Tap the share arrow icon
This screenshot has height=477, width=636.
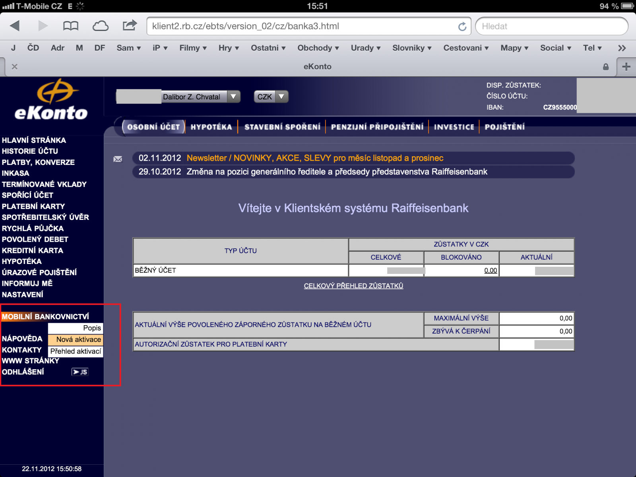coord(130,26)
